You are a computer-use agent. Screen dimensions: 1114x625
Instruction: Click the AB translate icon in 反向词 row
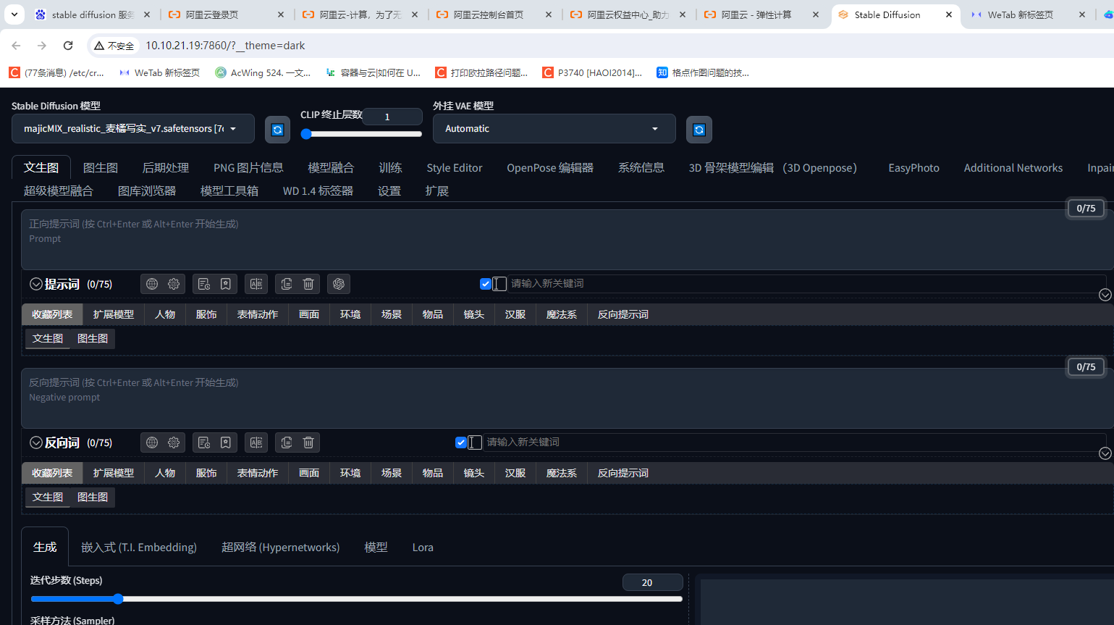tap(256, 442)
